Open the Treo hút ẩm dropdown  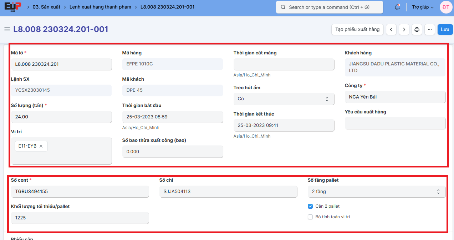click(x=284, y=99)
